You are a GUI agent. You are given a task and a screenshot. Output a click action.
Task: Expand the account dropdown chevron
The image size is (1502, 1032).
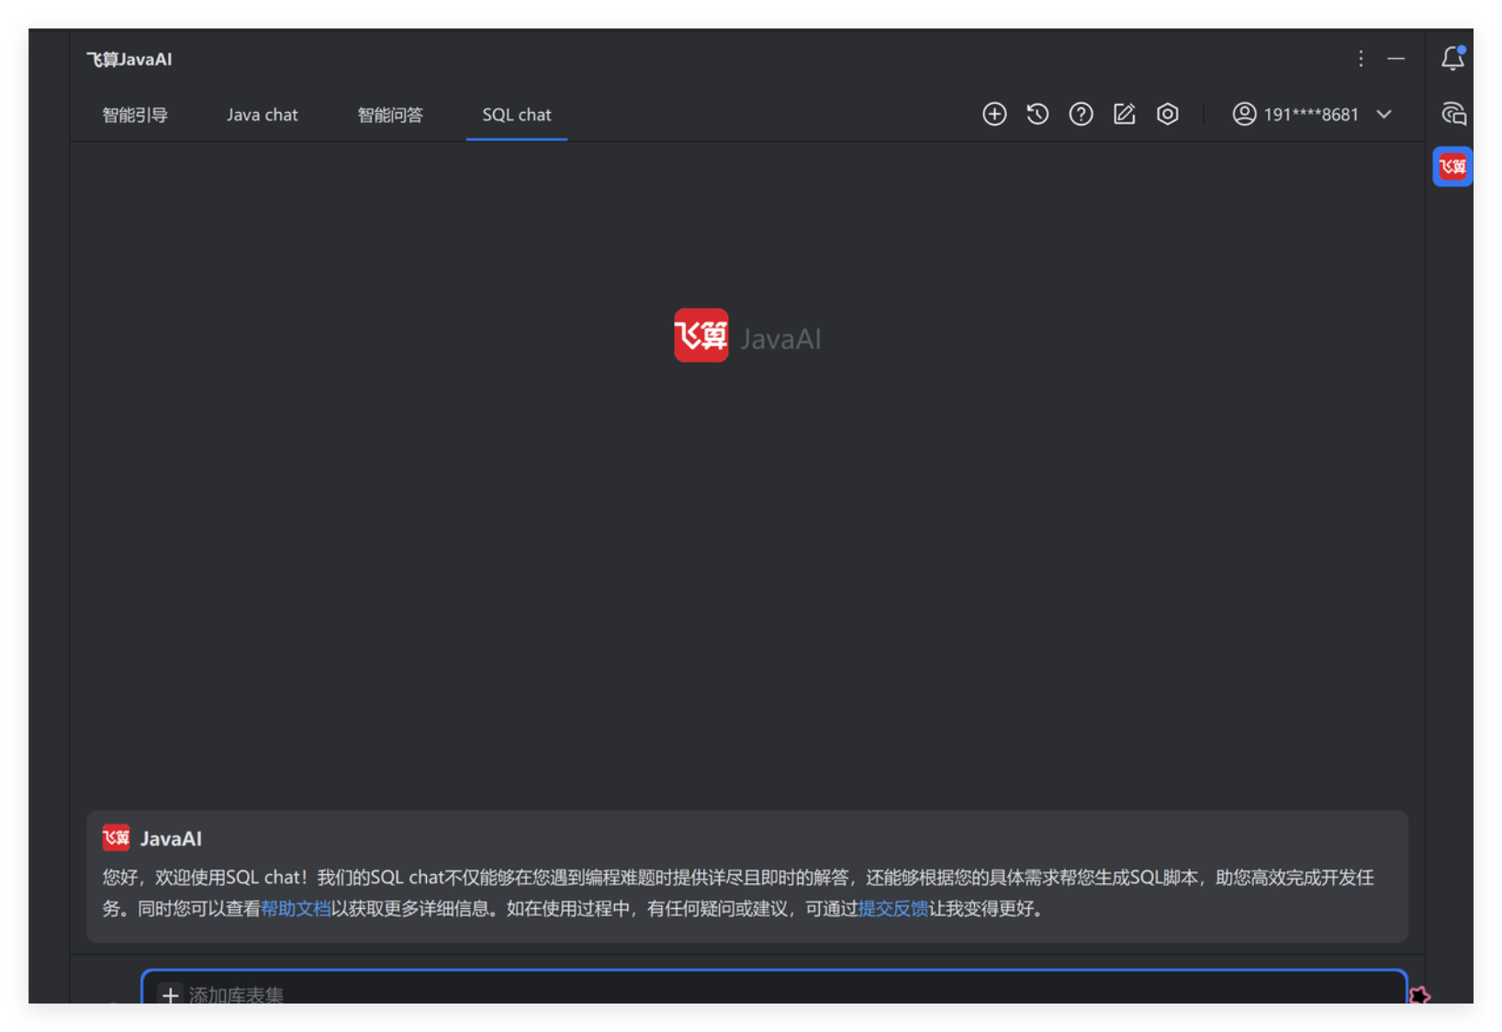[x=1384, y=114]
